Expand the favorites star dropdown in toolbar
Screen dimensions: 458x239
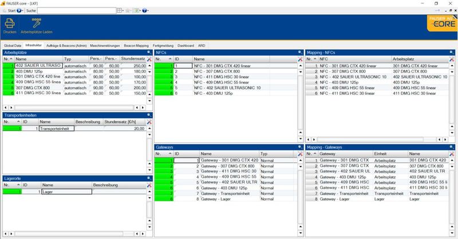tap(128, 10)
